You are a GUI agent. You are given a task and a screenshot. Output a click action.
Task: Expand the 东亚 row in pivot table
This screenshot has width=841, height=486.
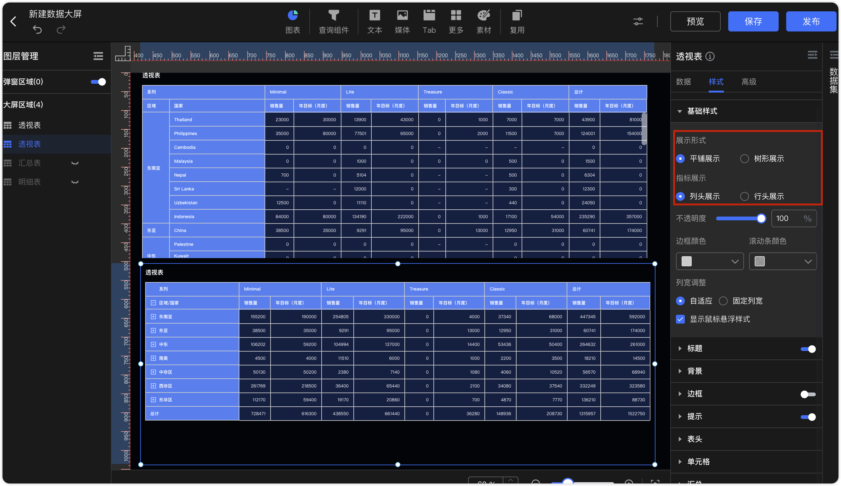click(153, 331)
